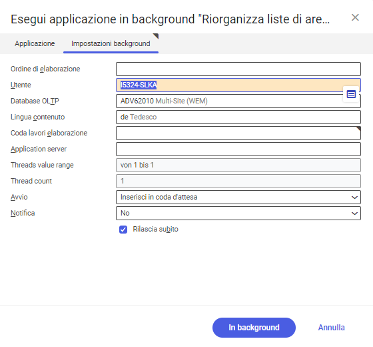Toggle the Rilascia subito checkbox
The image size is (373, 347).
(123, 230)
